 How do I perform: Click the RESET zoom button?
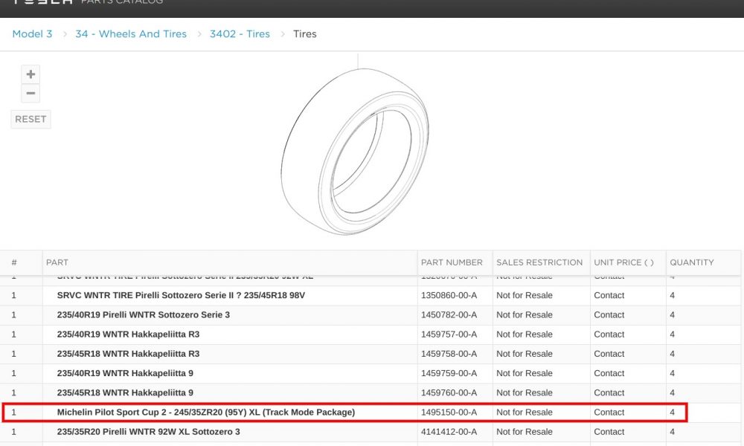click(31, 119)
